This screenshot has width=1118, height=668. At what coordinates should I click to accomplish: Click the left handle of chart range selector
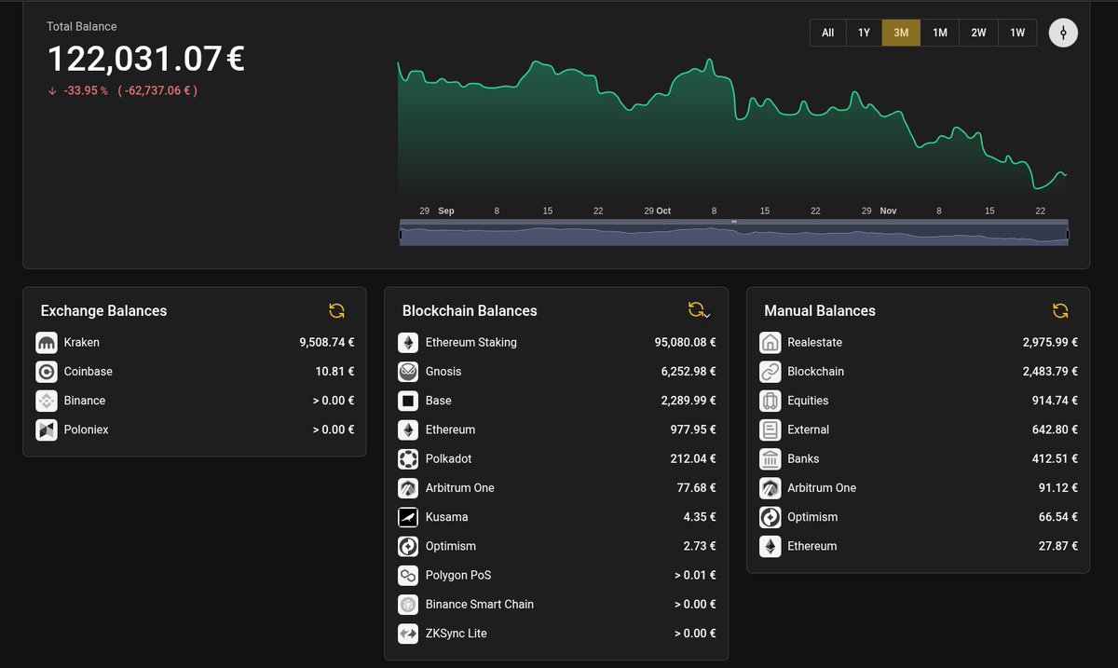[x=401, y=235]
